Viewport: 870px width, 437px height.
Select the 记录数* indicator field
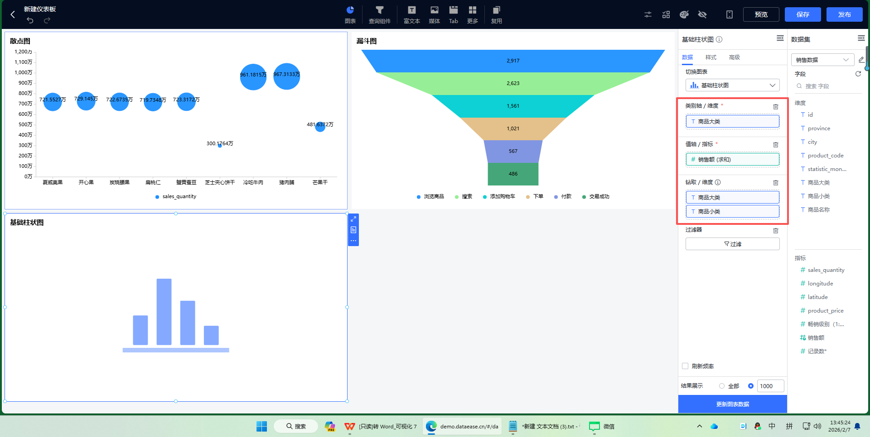point(817,351)
